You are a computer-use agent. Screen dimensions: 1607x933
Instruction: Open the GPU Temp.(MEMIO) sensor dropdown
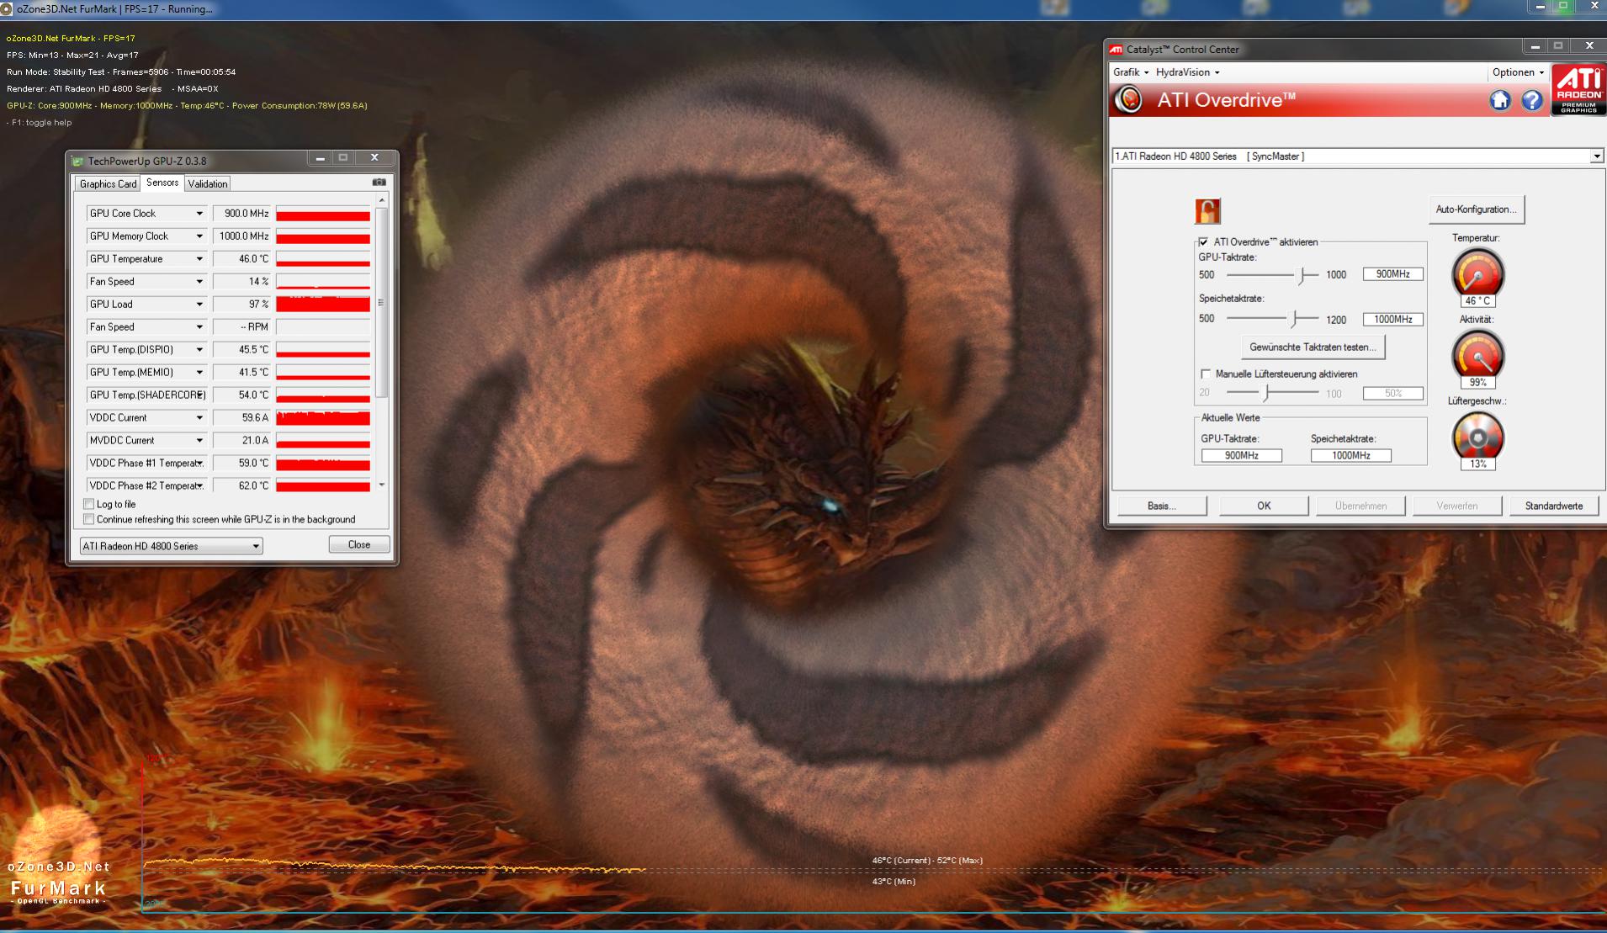(199, 373)
